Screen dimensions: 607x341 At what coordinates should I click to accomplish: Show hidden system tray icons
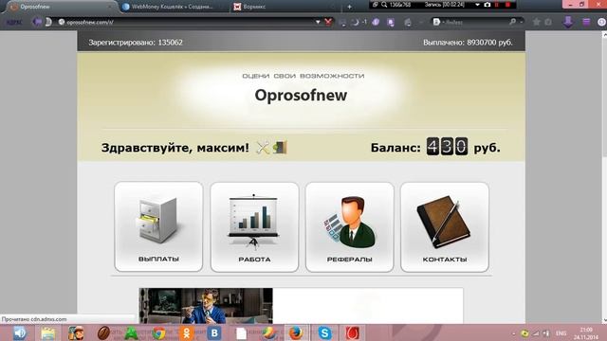[514, 333]
